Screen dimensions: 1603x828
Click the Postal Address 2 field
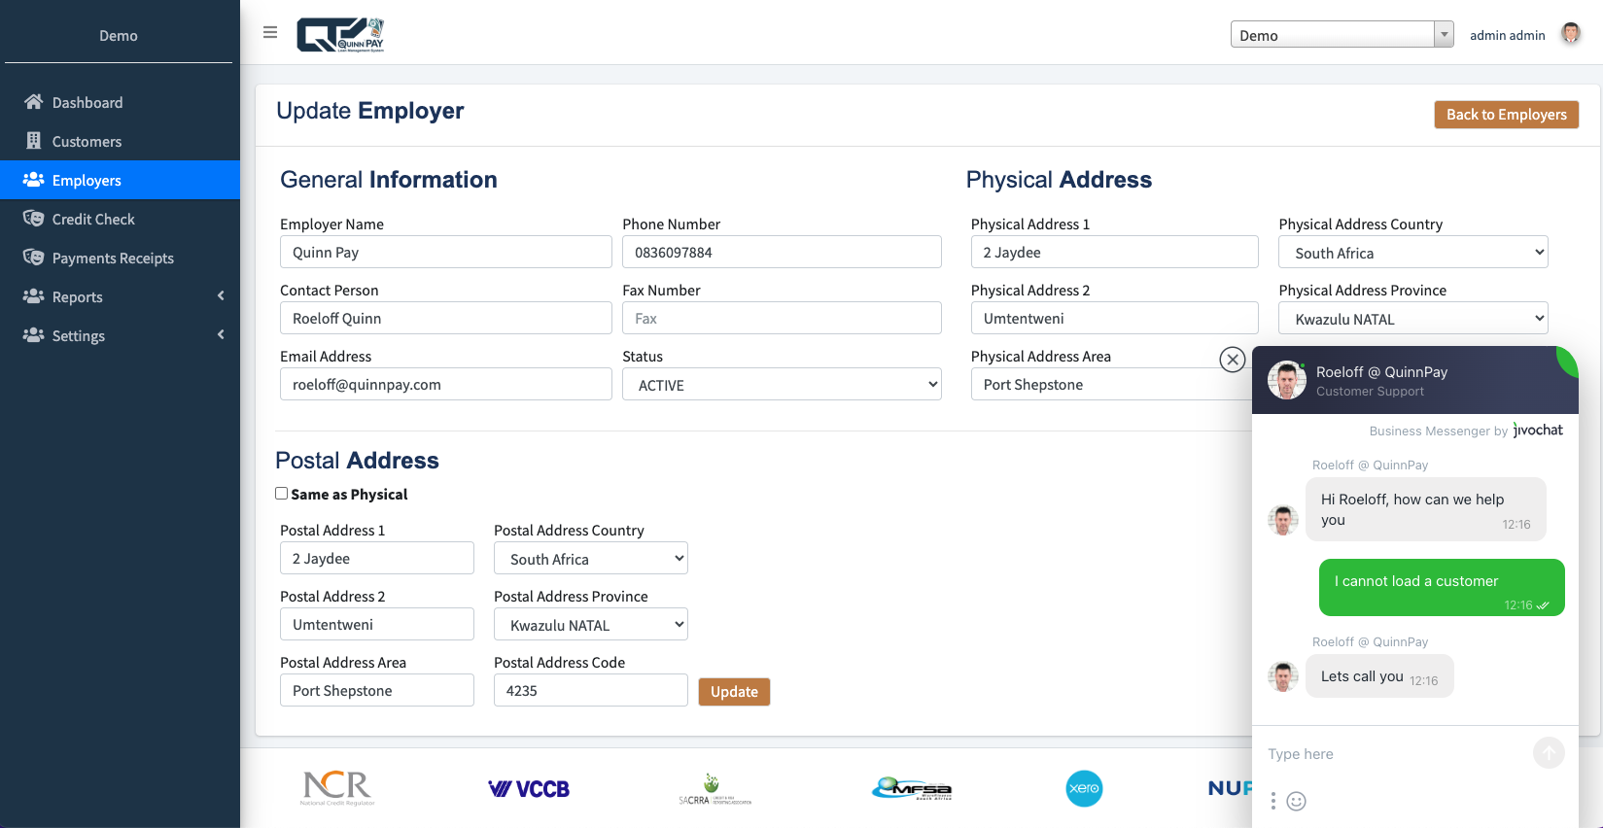tap(377, 624)
